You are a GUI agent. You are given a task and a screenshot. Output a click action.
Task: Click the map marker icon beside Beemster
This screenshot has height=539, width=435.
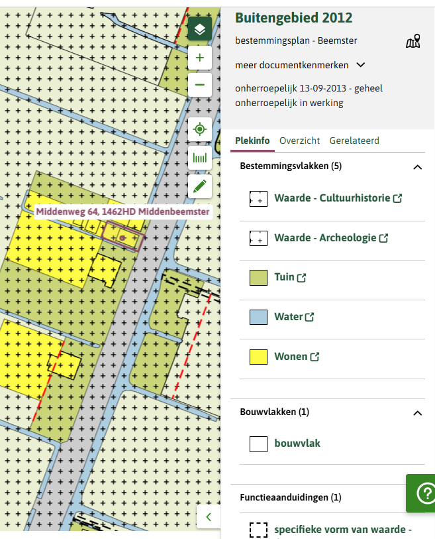point(412,42)
